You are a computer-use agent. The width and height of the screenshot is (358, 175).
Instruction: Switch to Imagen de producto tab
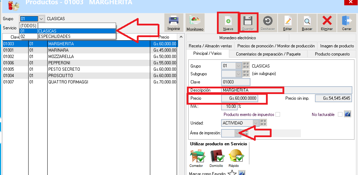click(x=337, y=46)
